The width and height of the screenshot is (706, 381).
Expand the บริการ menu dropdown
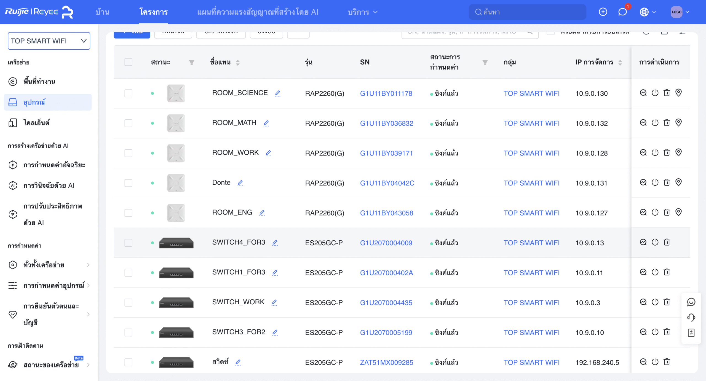tap(362, 12)
